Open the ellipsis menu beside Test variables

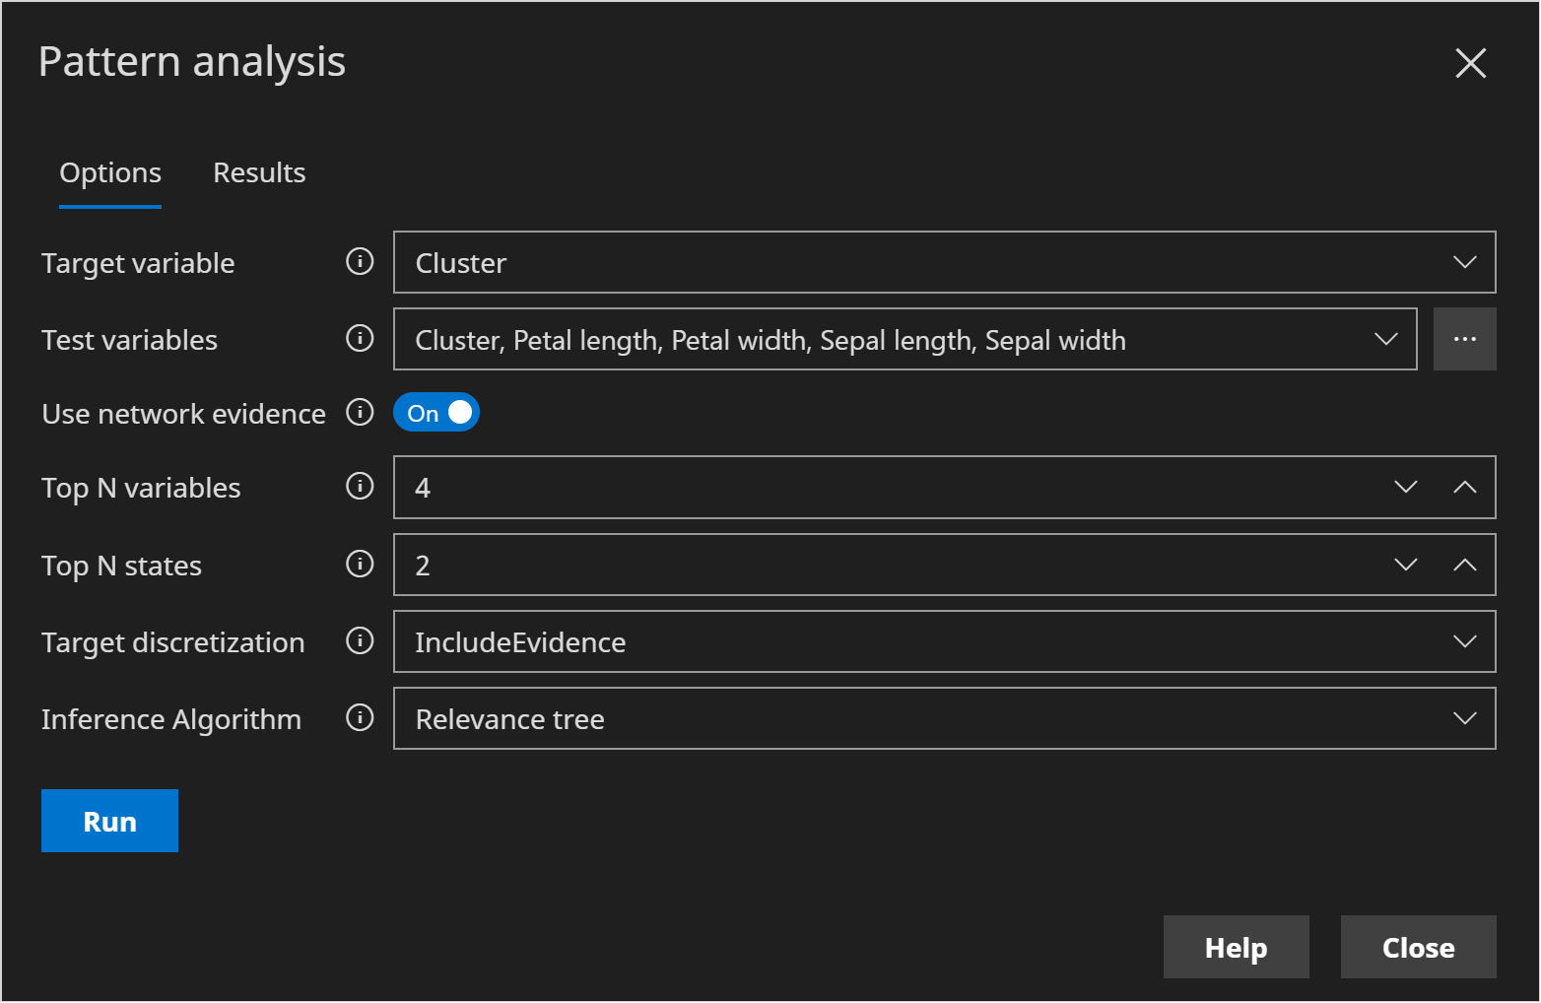pyautogui.click(x=1465, y=339)
